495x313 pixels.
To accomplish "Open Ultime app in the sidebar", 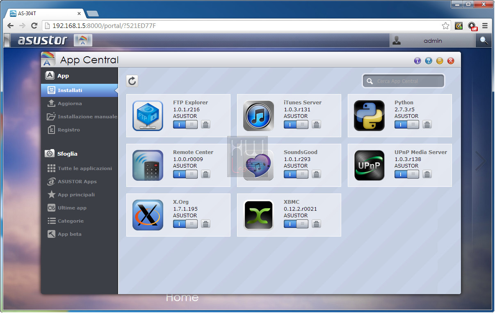I will (x=80, y=208).
